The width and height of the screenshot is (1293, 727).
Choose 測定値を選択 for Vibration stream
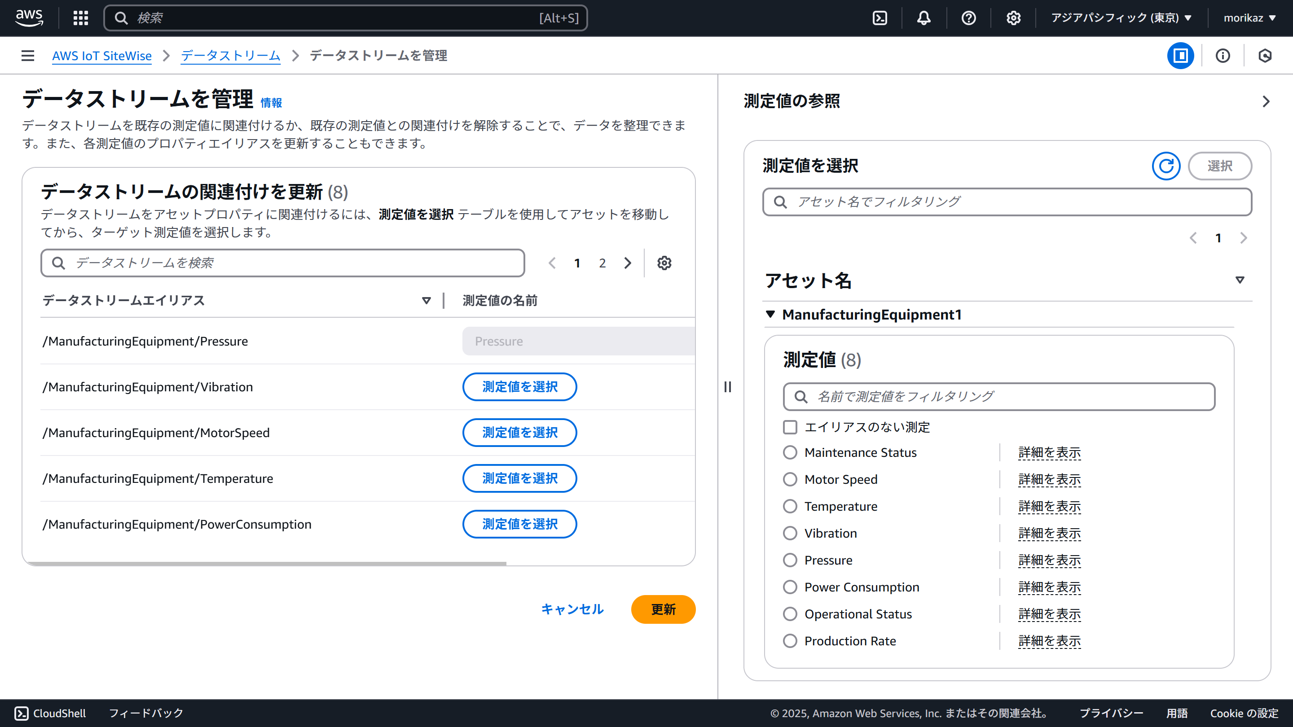pos(519,387)
